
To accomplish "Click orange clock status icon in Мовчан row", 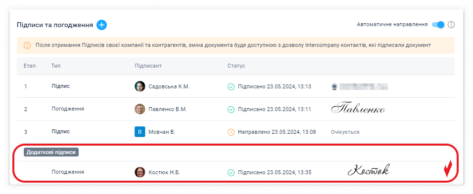I will (x=231, y=132).
